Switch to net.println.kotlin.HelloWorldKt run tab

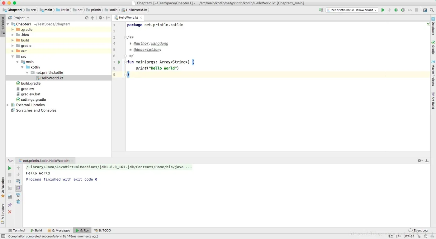46,161
